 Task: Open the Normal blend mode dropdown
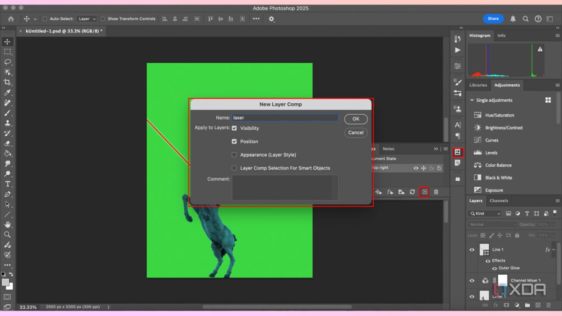(x=493, y=224)
